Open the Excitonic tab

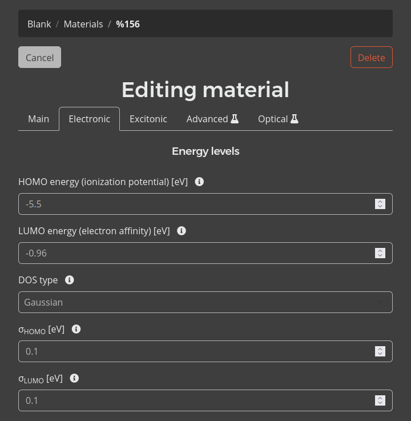(148, 119)
